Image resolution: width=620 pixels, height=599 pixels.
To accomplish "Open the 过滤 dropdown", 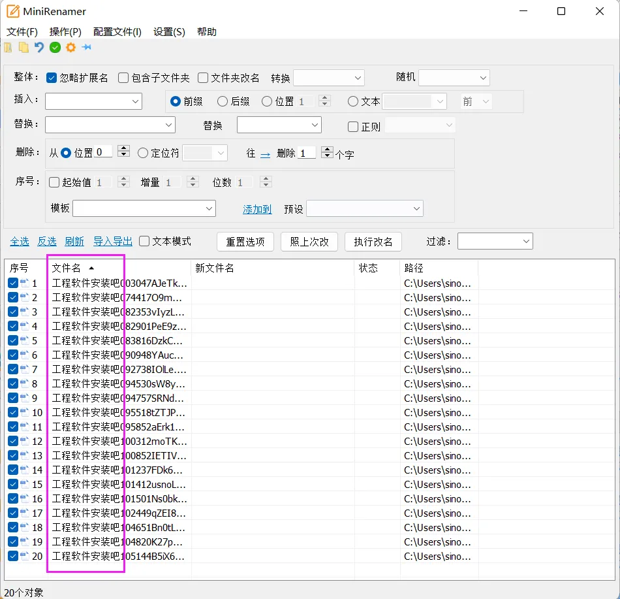I will coord(495,241).
